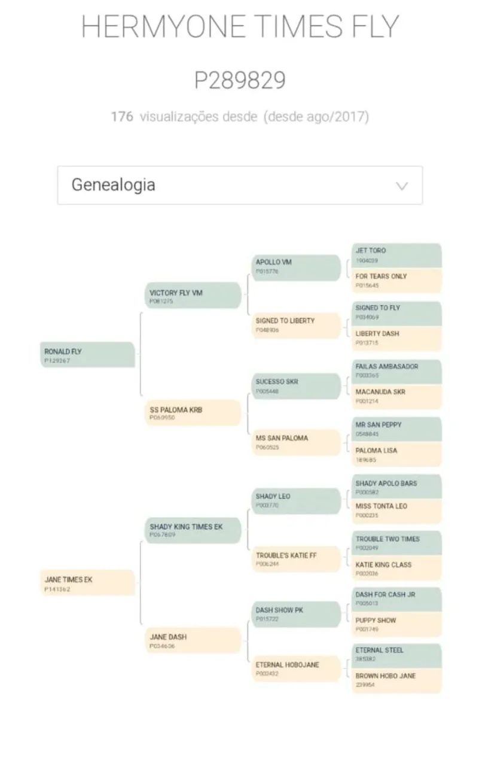Click TROUBLE'S KATIE FF box
Screen dimensions: 479x766
pos(296,560)
